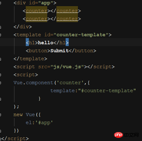Click the 'counter' component name string

(70, 83)
